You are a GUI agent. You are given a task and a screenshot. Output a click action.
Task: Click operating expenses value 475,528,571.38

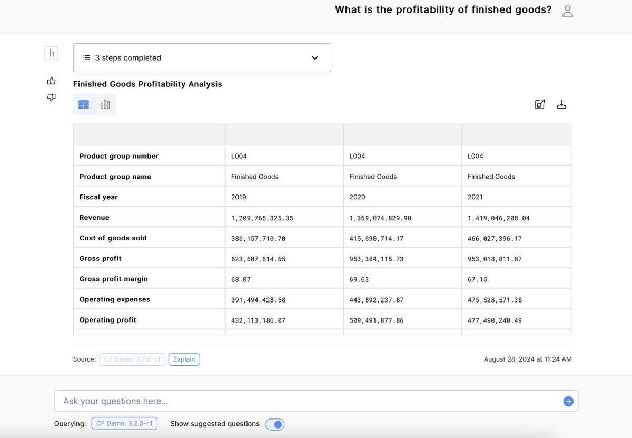pyautogui.click(x=495, y=300)
